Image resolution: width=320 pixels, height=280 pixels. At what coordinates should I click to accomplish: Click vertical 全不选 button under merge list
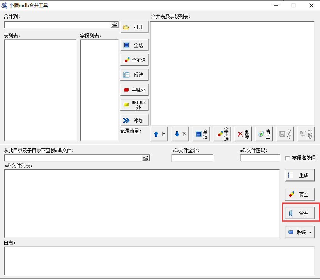222,134
